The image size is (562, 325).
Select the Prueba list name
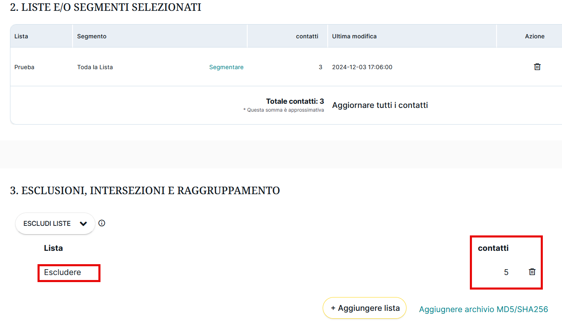click(x=24, y=67)
